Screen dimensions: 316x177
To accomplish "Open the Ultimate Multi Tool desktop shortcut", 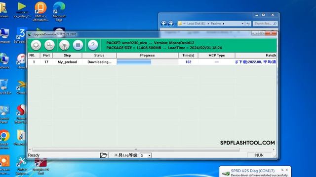I will pyautogui.click(x=21, y=114).
